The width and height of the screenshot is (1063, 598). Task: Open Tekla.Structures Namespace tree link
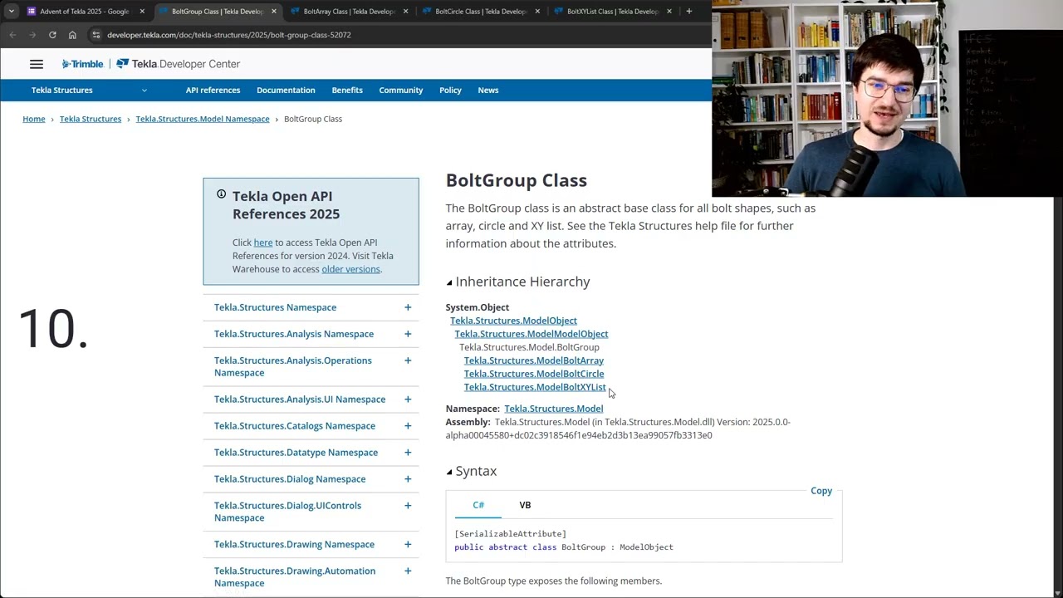click(x=275, y=307)
